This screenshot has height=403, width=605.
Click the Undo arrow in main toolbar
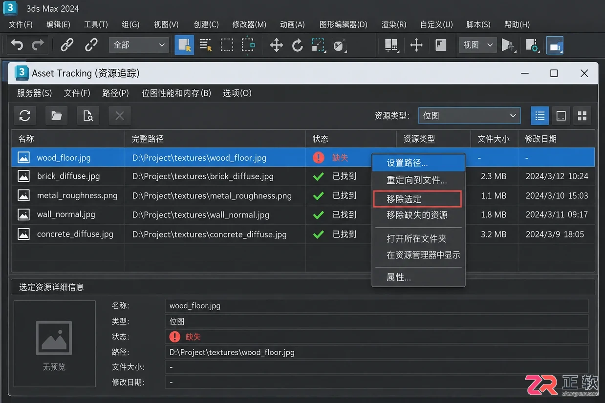pos(17,45)
